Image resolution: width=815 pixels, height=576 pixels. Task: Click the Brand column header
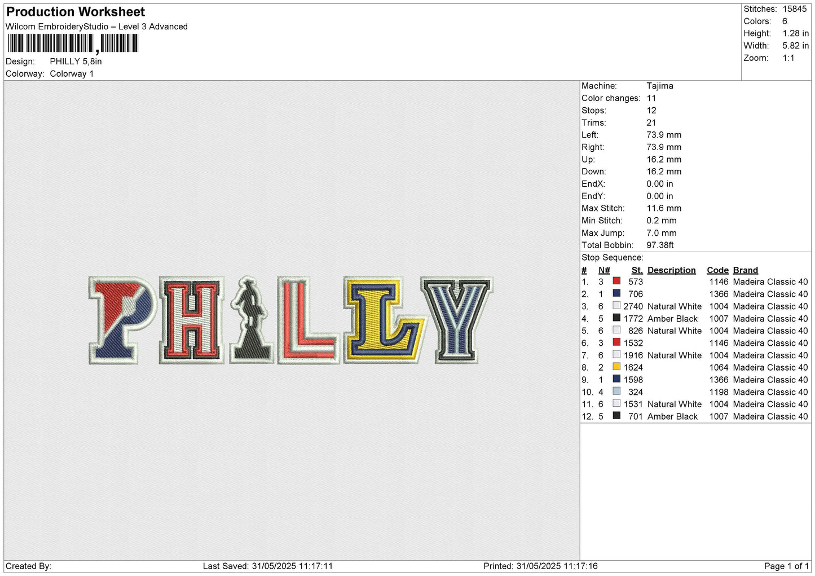(745, 270)
